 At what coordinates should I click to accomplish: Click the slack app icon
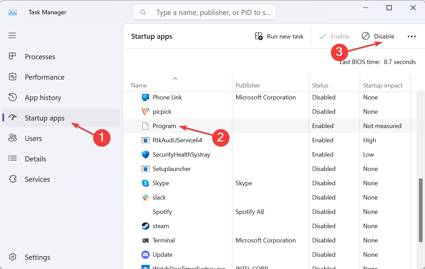pyautogui.click(x=146, y=197)
